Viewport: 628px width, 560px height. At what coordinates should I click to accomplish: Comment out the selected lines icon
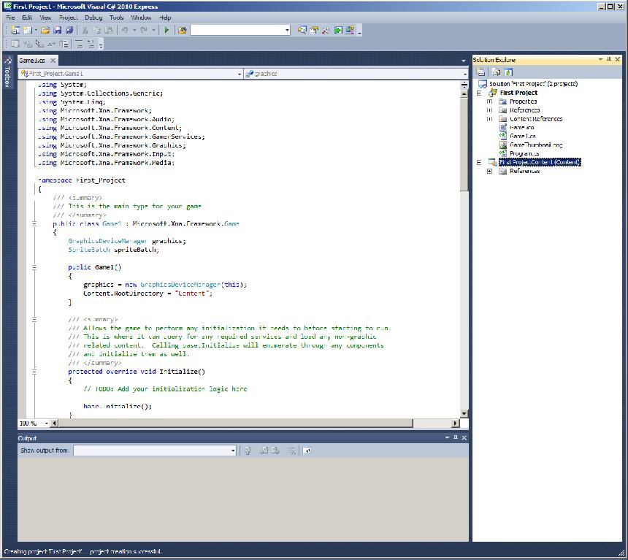click(x=80, y=44)
